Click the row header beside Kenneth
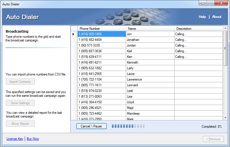230x147 pixels. tap(74, 62)
